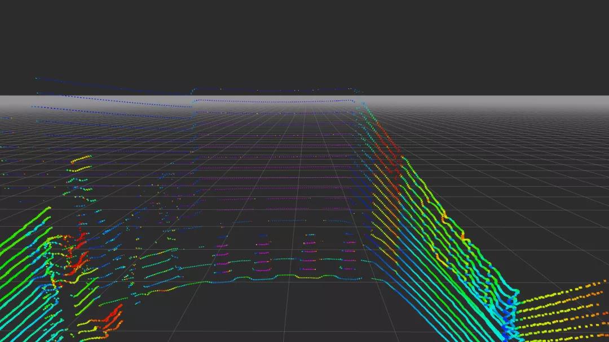Pick the blue dotted line at the far left edge
The width and height of the screenshot is (609, 342).
coord(6,118)
